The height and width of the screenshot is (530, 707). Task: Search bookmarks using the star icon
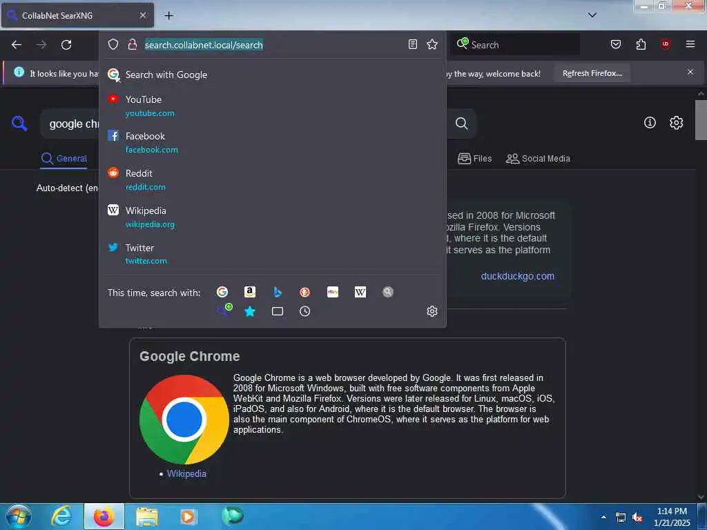tap(250, 311)
